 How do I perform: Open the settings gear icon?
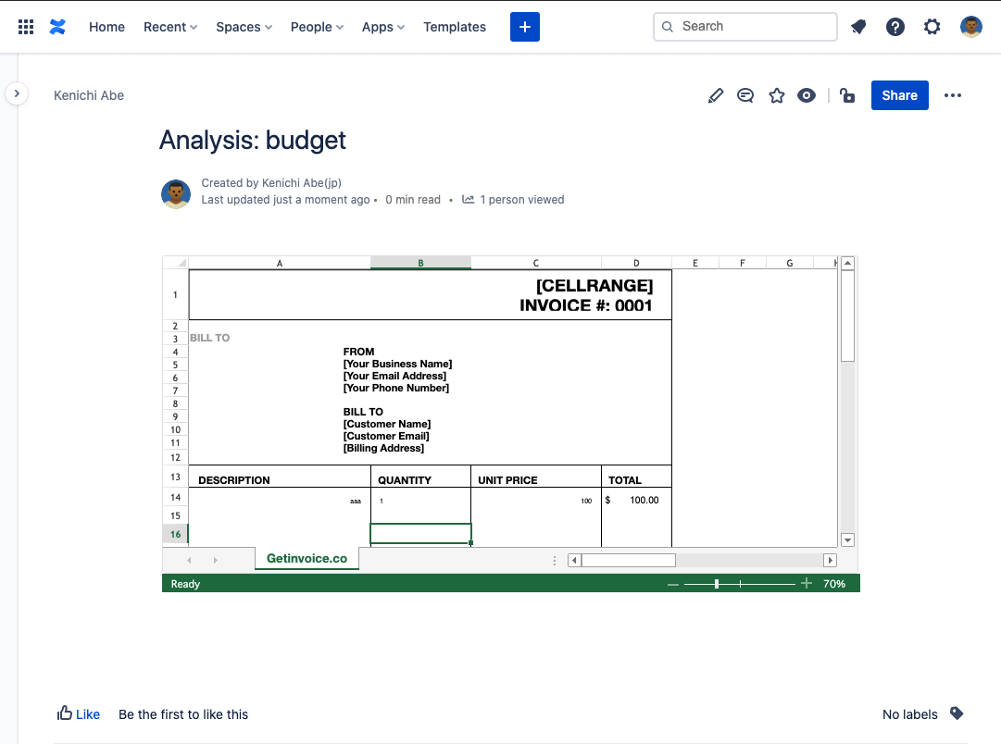(x=932, y=27)
